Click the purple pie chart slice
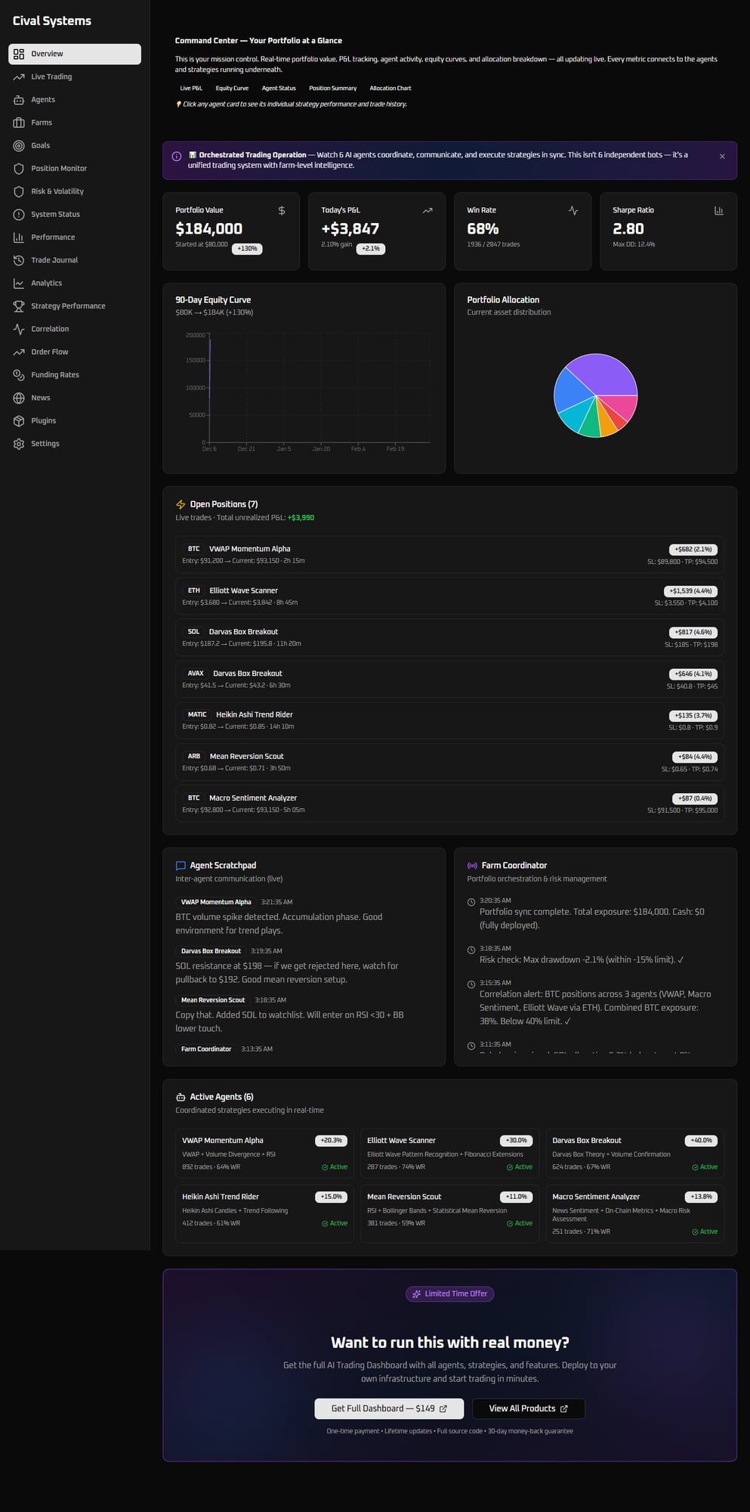The height and width of the screenshot is (1512, 750). click(x=604, y=374)
